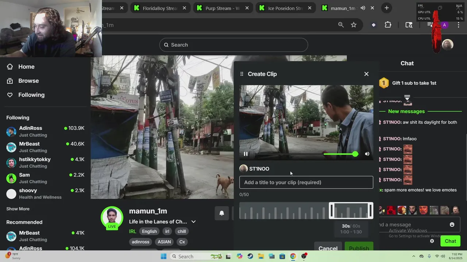The image size is (467, 262).
Task: Open user profile avatar in Kick header
Action: tap(447, 45)
